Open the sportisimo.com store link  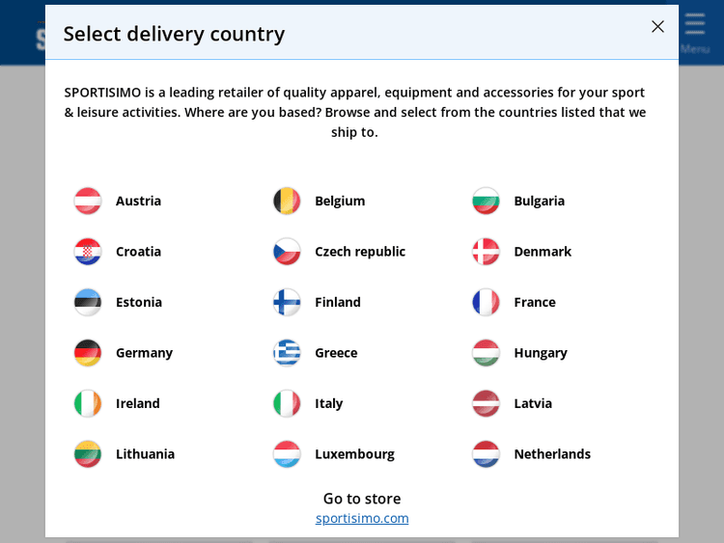click(x=362, y=519)
